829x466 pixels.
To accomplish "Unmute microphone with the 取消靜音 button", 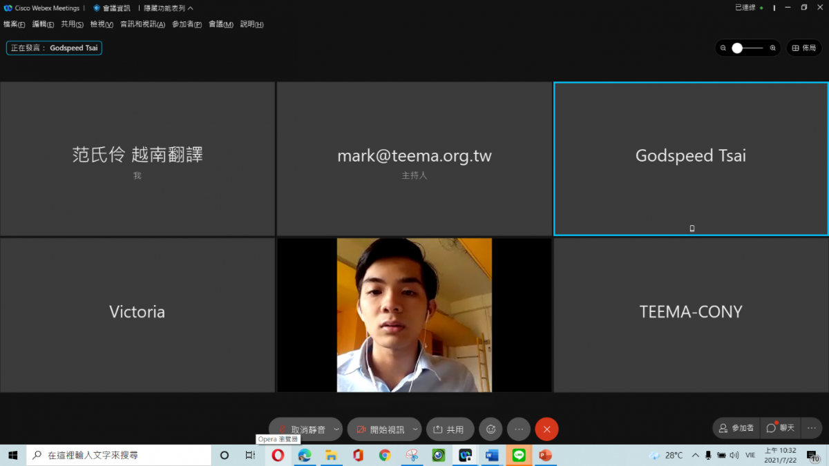I will [301, 429].
